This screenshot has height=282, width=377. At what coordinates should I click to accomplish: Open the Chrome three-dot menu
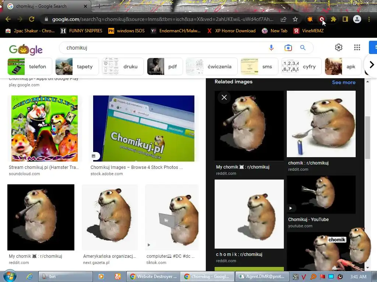(369, 19)
